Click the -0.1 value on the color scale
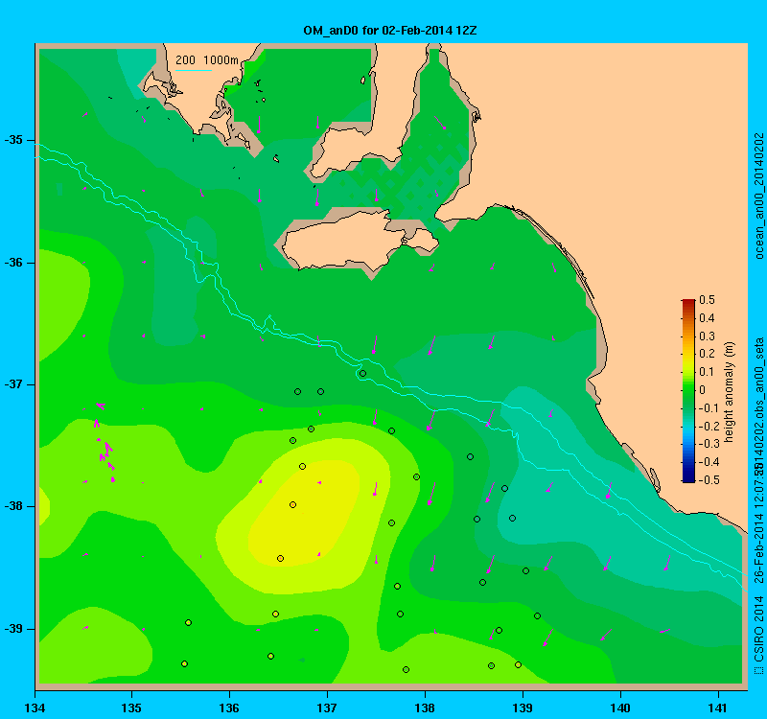767x719 pixels. point(708,408)
